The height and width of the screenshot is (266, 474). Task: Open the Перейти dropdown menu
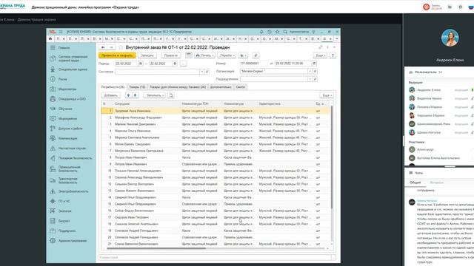[227, 55]
